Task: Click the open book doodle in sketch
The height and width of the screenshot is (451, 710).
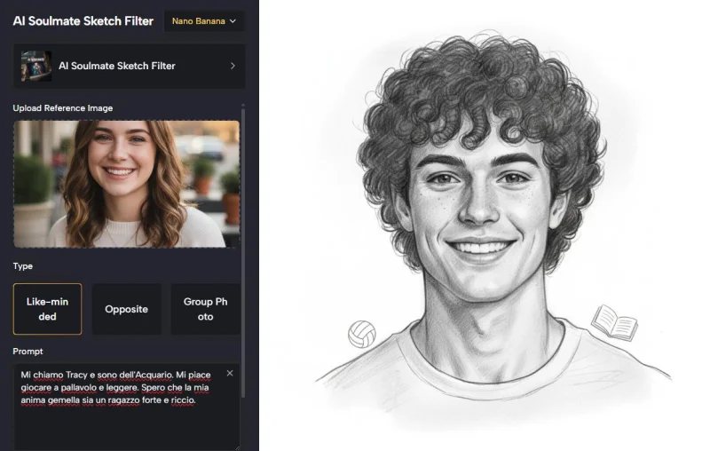Action: [x=614, y=323]
